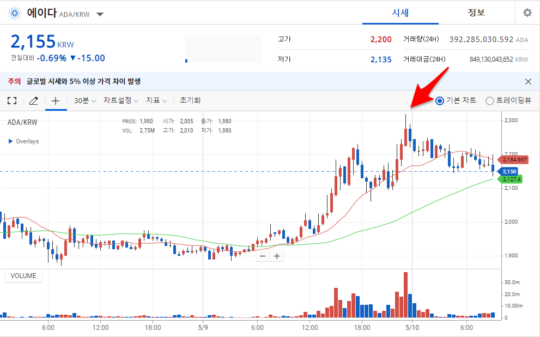Open the 30분 interval dropdown

click(x=84, y=101)
